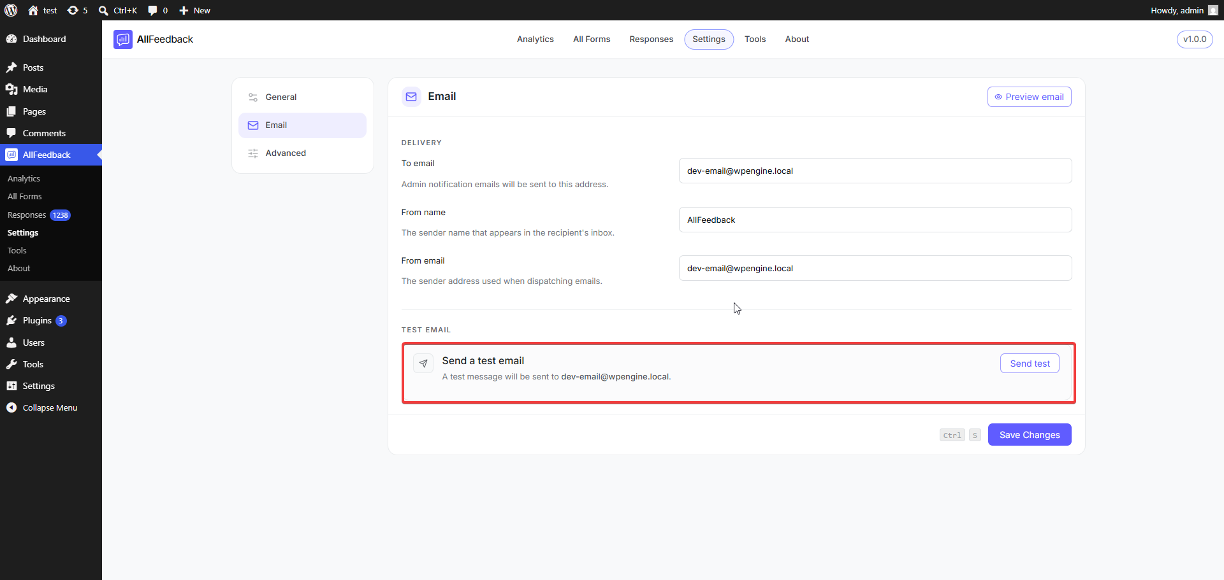Open the Tools top tab
The image size is (1224, 580).
pos(755,39)
